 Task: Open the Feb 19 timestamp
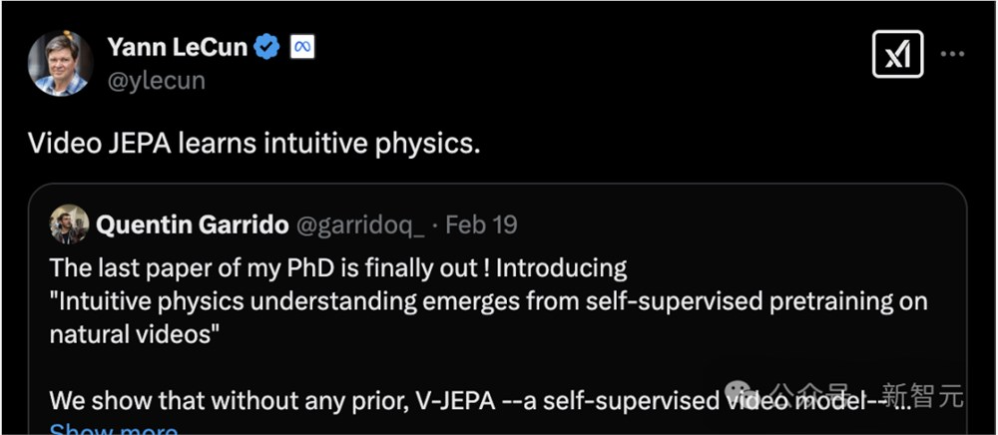[x=481, y=224]
